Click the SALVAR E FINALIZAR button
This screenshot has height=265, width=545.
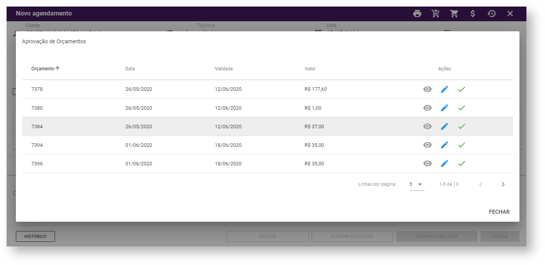tap(436, 236)
